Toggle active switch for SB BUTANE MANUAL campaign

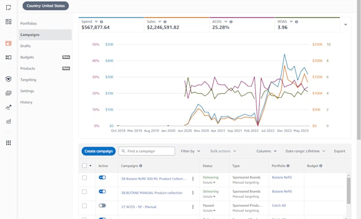pos(102,191)
